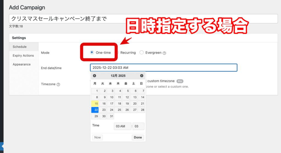281x153 pixels.
Task: Click the 'Settings' panel heading
Action: [19, 38]
